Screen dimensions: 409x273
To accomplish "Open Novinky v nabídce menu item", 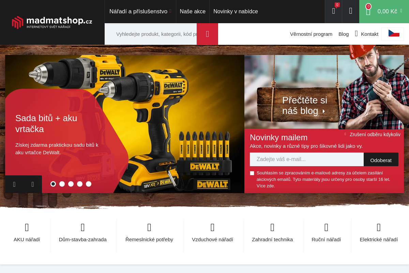I will (x=236, y=11).
